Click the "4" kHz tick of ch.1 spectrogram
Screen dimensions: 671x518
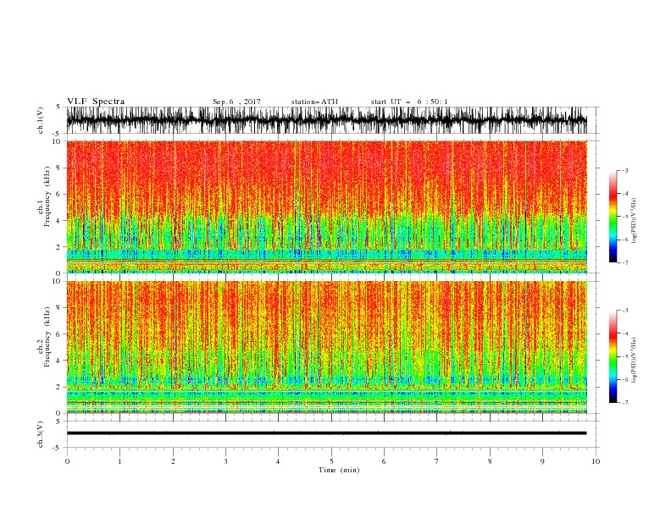(x=58, y=221)
